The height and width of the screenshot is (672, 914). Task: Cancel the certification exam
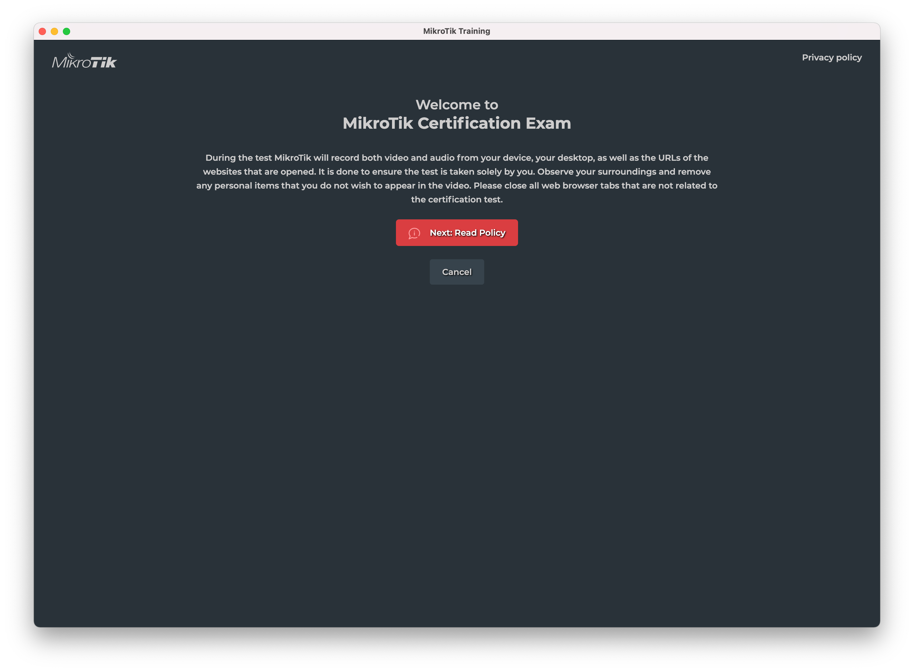coord(457,272)
